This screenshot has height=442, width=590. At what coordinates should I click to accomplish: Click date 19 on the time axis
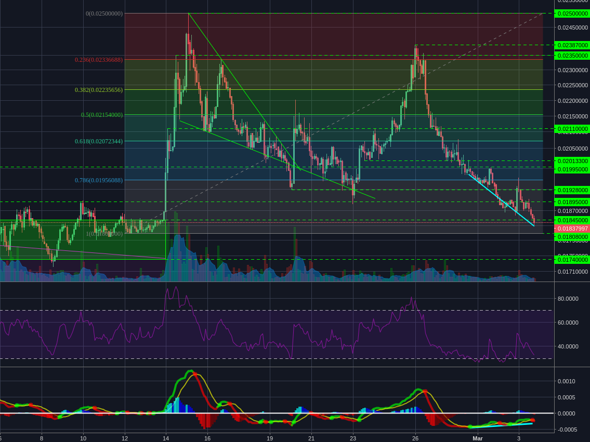(x=270, y=438)
